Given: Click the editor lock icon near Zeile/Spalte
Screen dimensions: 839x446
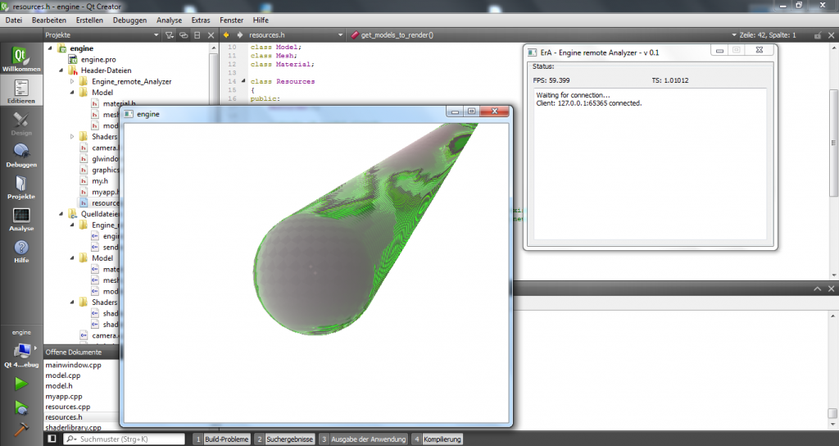Looking at the screenshot, I should coord(818,34).
